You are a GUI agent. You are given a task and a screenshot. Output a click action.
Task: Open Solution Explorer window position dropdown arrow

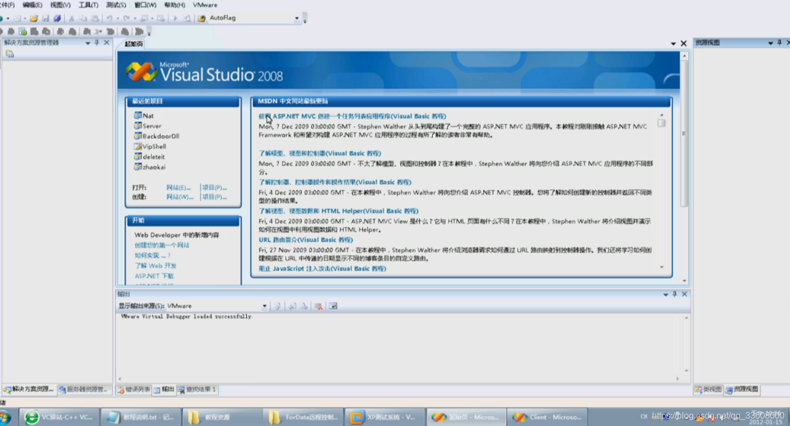[88, 43]
